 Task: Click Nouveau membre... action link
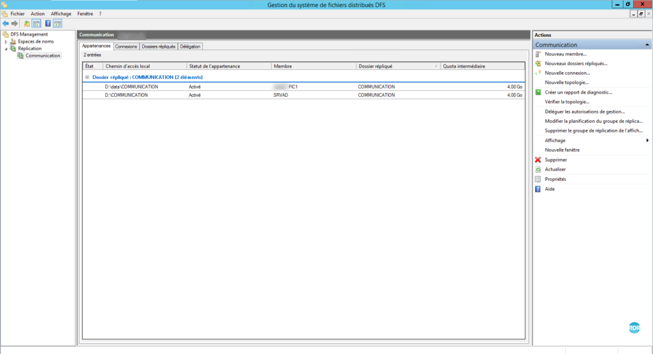tap(565, 54)
